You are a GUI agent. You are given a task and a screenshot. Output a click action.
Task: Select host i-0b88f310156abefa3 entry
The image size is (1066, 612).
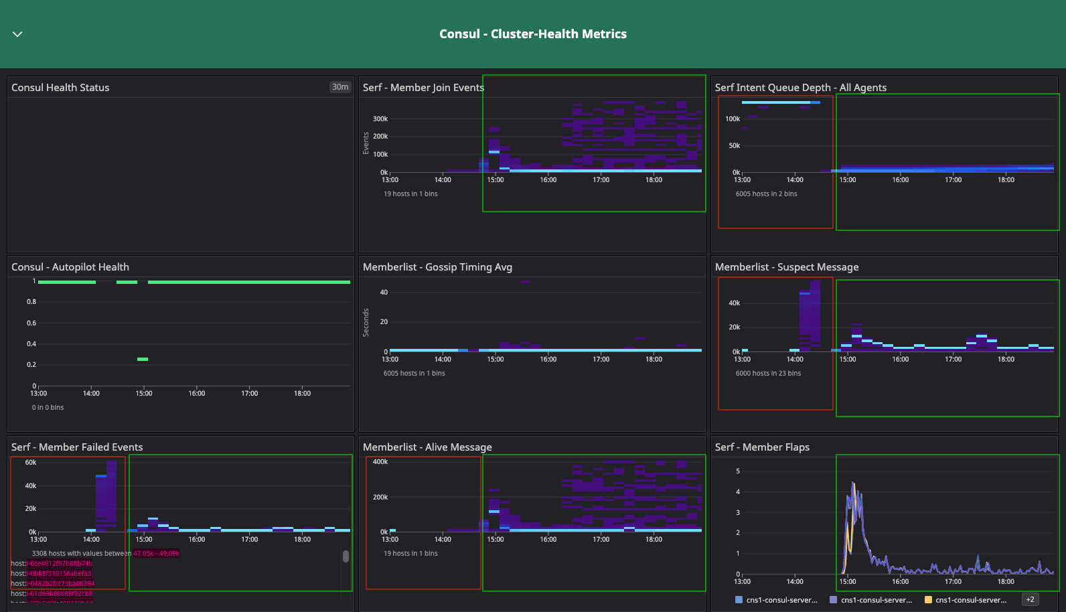click(x=60, y=574)
